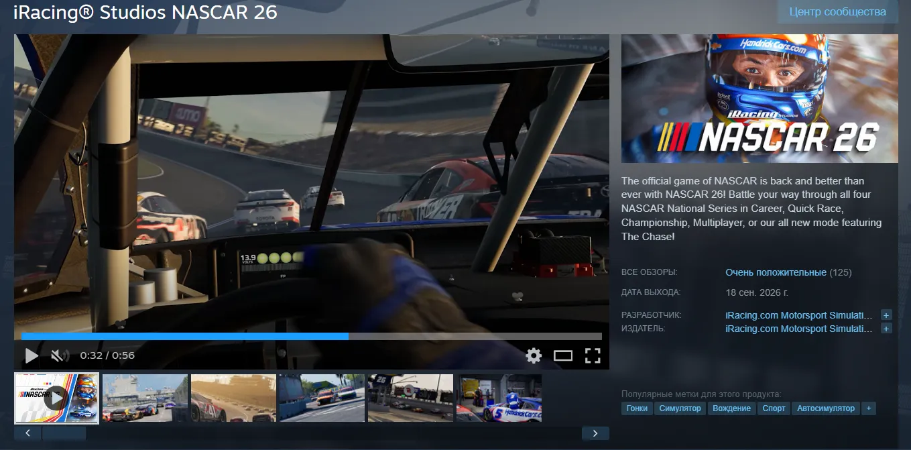Select the Автосимулятор tag
This screenshot has width=911, height=450.
coord(826,408)
